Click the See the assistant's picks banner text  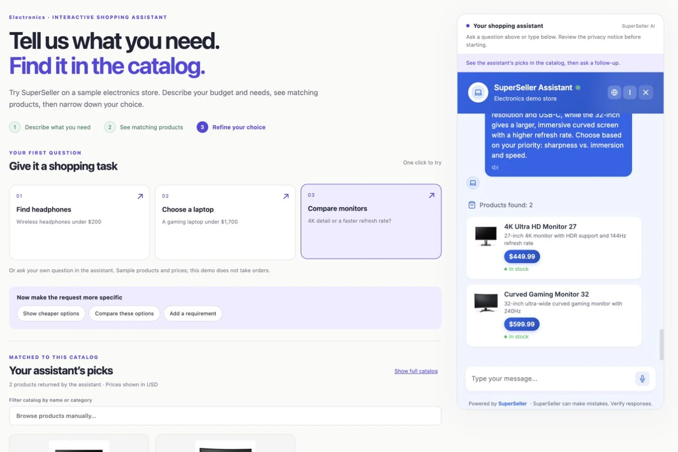543,63
